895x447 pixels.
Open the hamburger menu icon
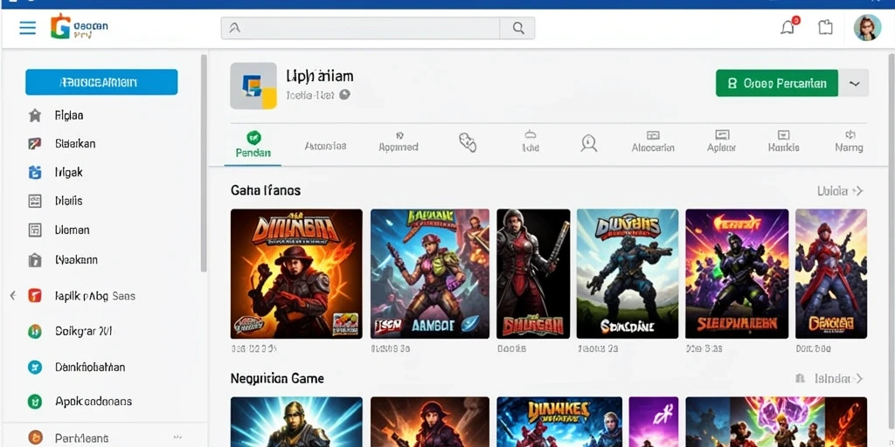(27, 27)
